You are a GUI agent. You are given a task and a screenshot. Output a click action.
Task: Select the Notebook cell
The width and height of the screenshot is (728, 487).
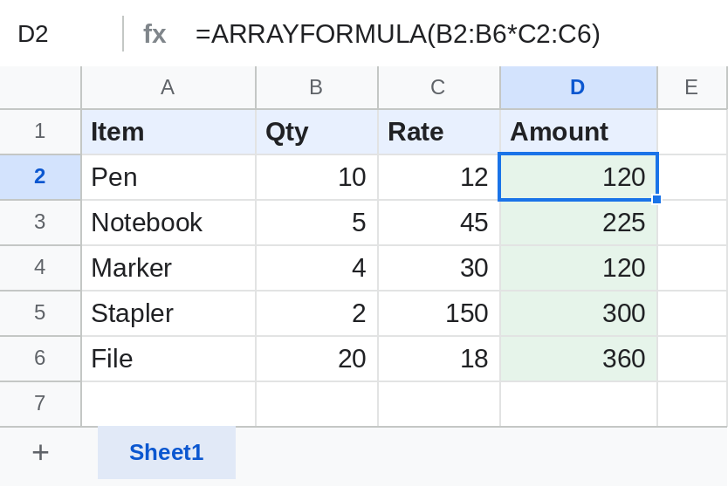pyautogui.click(x=168, y=223)
